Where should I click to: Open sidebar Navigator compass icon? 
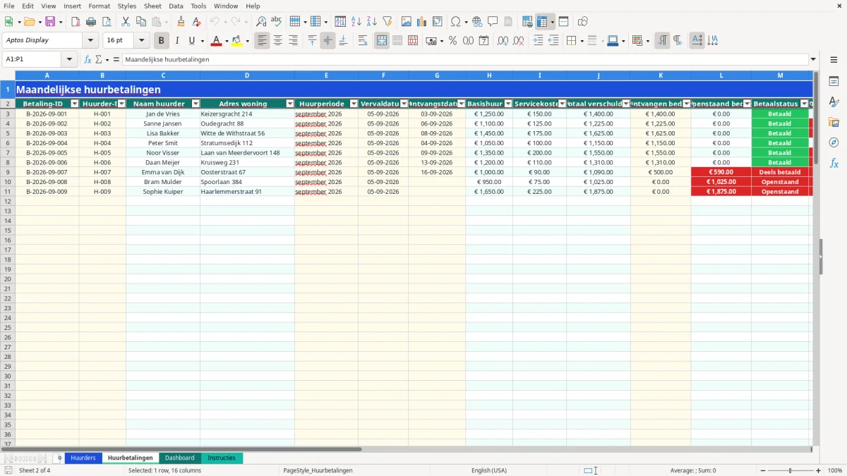834,142
